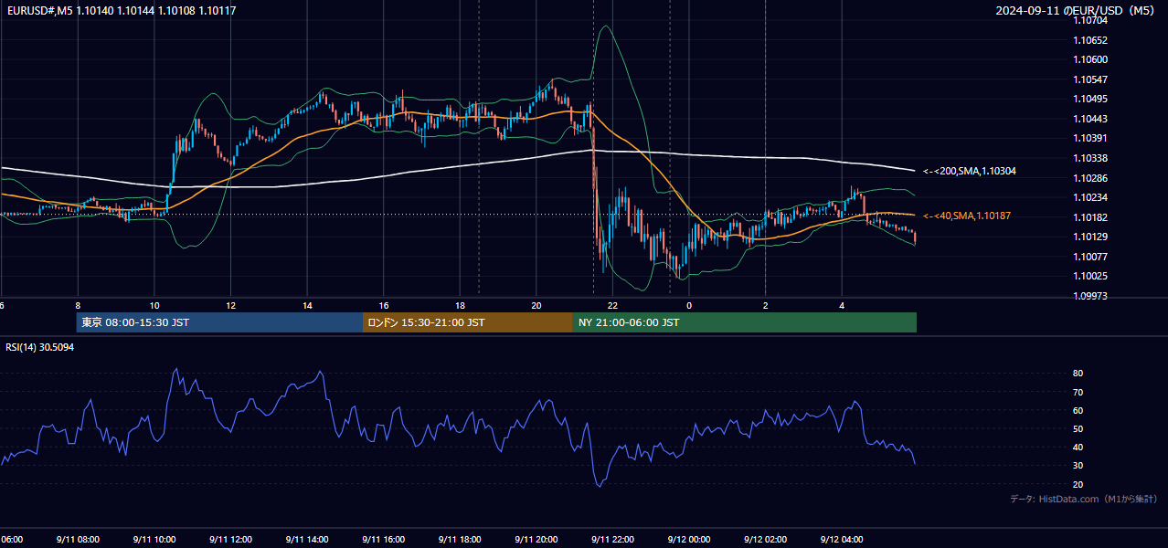Click the London 15:30-21:00 JST session bar
Screen dimensions: 1168x548
(x=468, y=322)
